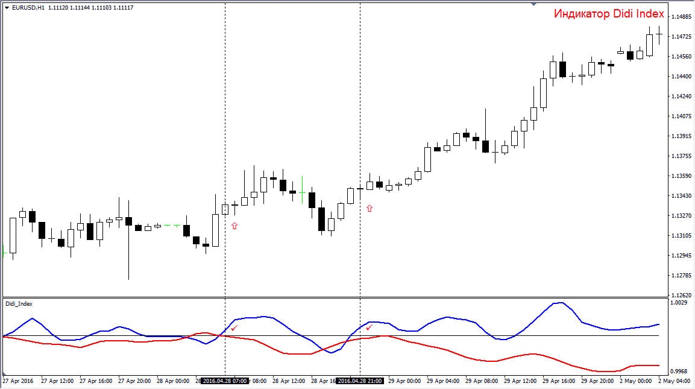This screenshot has width=695, height=389.
Task: Click the chart shift triangle marker at top
Action: [x=533, y=4]
